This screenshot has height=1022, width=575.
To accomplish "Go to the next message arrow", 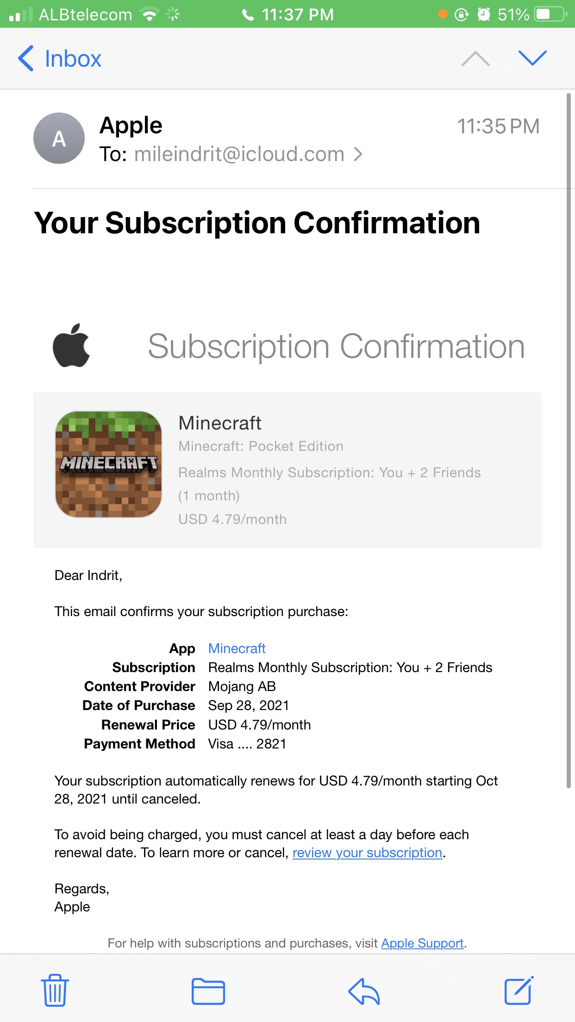I will click(532, 58).
